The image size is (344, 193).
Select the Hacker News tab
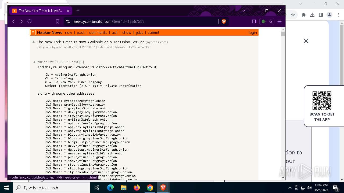coord(40,11)
